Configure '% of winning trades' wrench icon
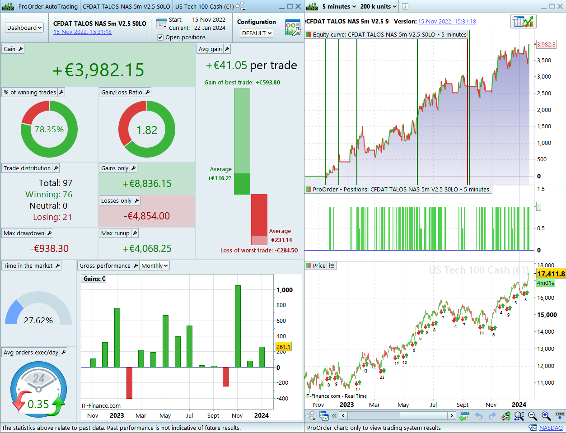Image resolution: width=566 pixels, height=433 pixels. [x=61, y=93]
